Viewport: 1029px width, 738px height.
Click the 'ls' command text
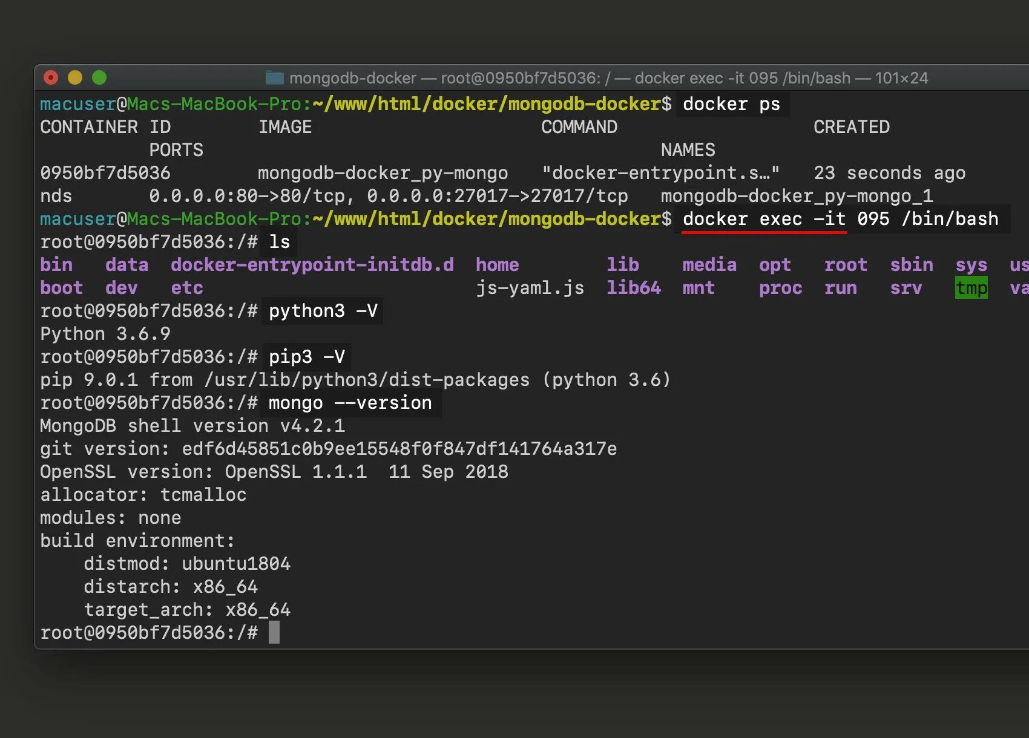click(x=280, y=242)
